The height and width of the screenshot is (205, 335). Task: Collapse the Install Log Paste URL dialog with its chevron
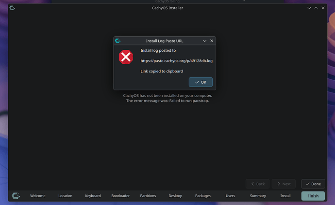tap(205, 41)
